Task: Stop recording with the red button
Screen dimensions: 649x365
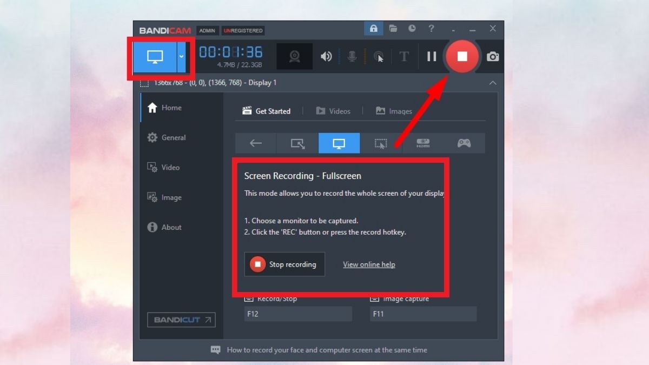Action: 462,56
